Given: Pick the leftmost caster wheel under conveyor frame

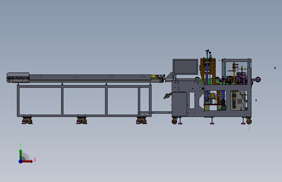Looking at the screenshot, I should [27, 120].
